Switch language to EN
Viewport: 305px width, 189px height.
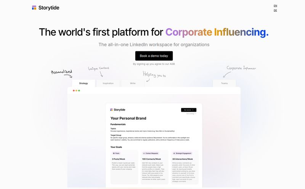click(x=275, y=6)
